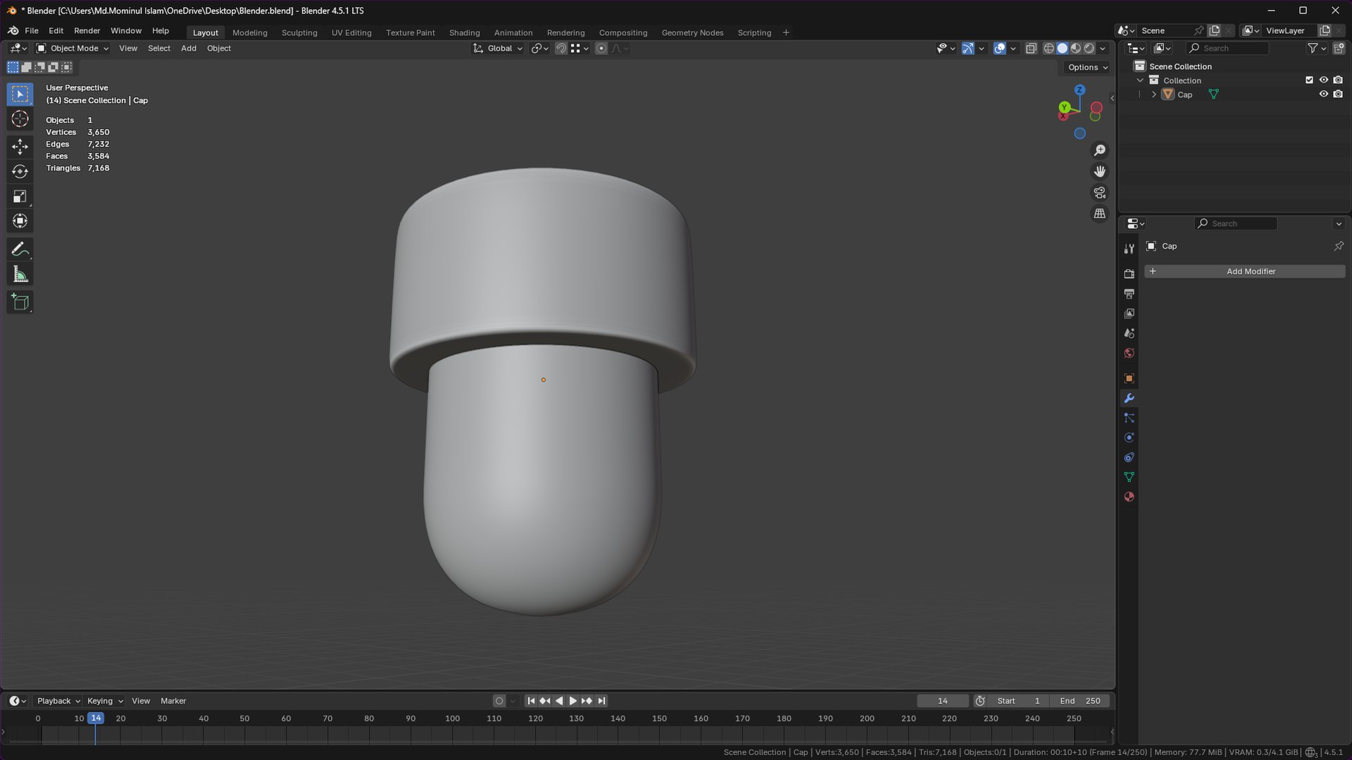Click the Play animation button
The width and height of the screenshot is (1352, 760).
coord(572,701)
